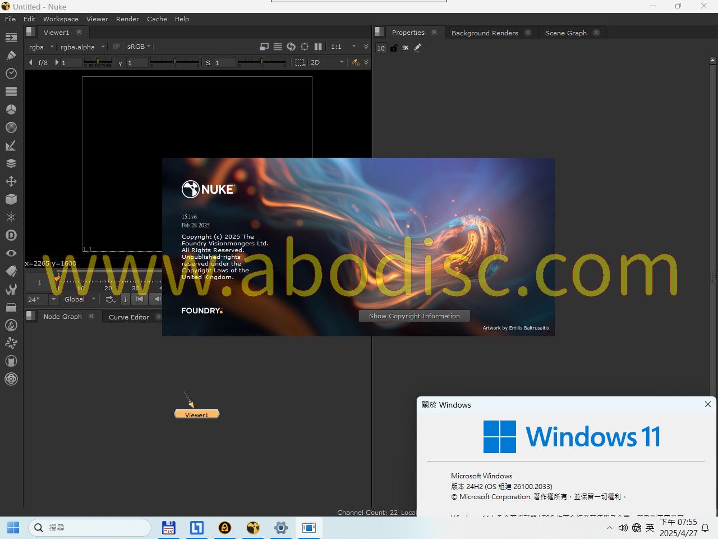This screenshot has height=539, width=718.
Task: Open the 1:1 zoom dropdown
Action: [343, 47]
